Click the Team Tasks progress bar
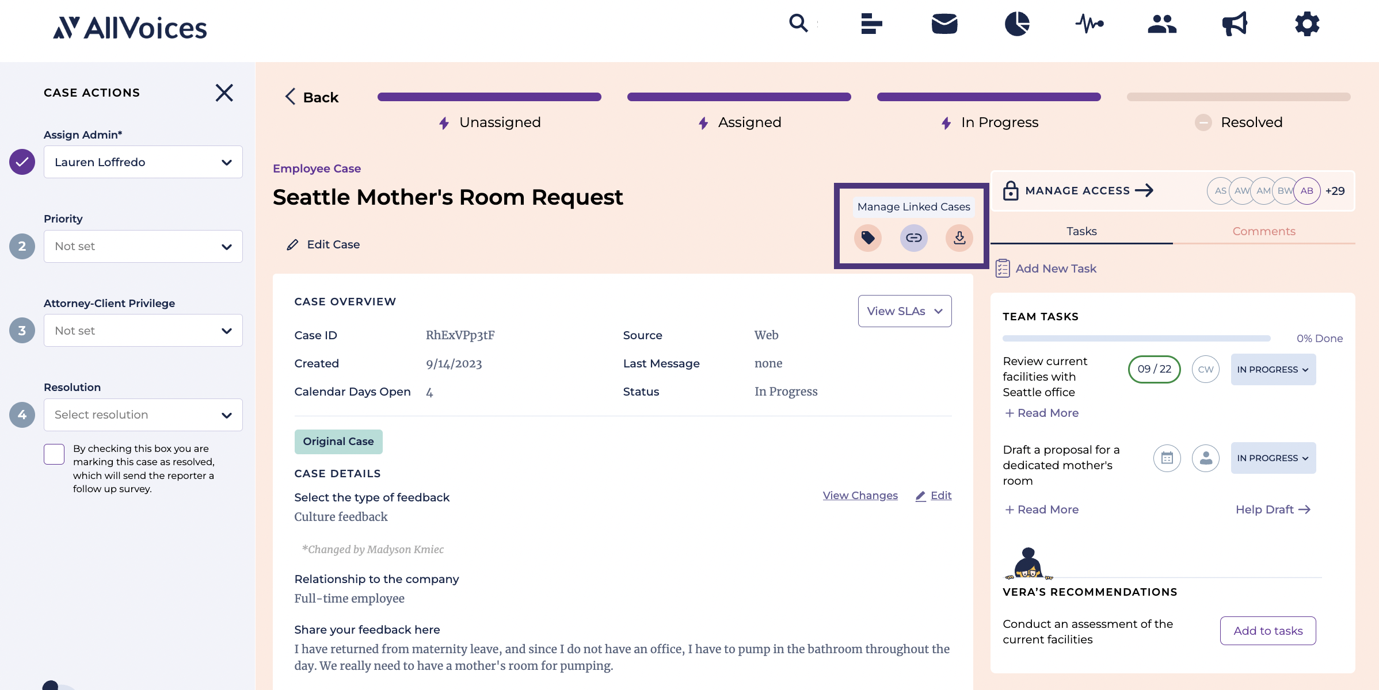The width and height of the screenshot is (1379, 690). click(x=1136, y=339)
